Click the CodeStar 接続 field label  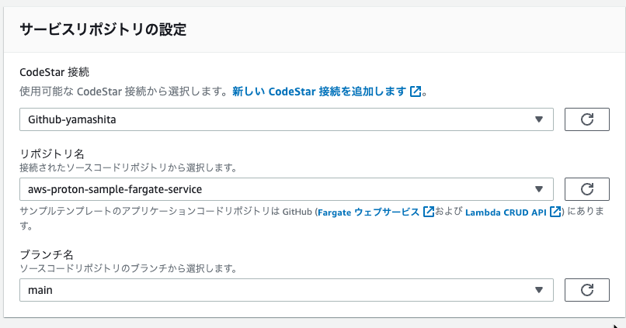click(54, 72)
